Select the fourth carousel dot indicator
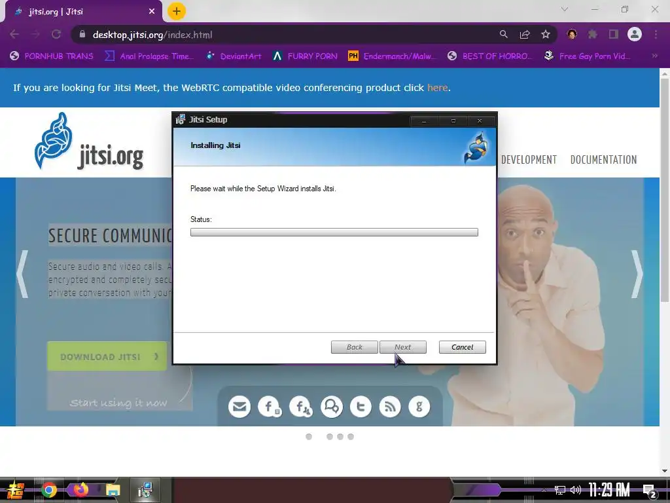 pos(351,437)
